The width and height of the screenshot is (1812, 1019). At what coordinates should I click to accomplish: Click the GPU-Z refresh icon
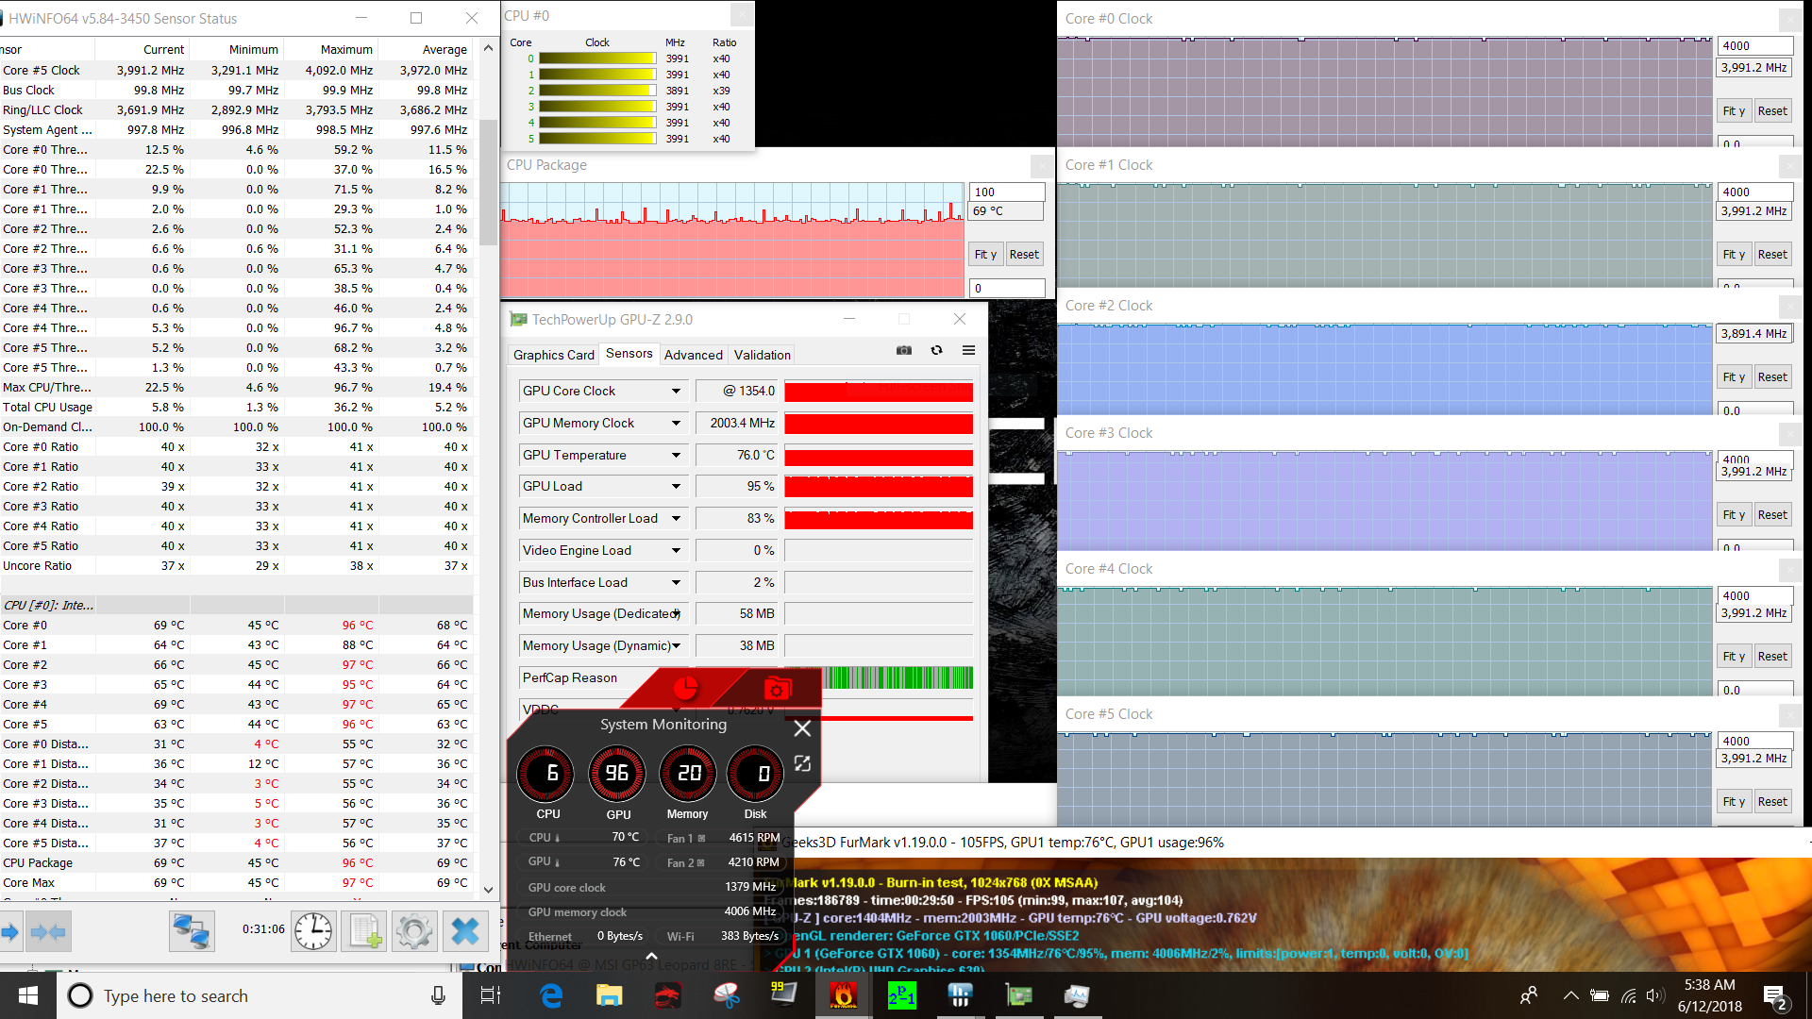click(x=936, y=350)
